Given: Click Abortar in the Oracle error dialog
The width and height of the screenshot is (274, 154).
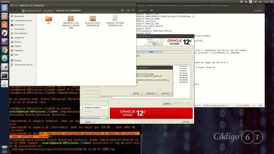Looking at the screenshot, I should tap(136, 93).
